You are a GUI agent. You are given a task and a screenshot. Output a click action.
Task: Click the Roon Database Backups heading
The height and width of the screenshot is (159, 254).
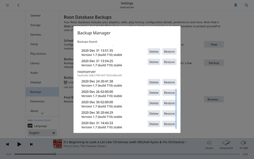click(x=88, y=17)
